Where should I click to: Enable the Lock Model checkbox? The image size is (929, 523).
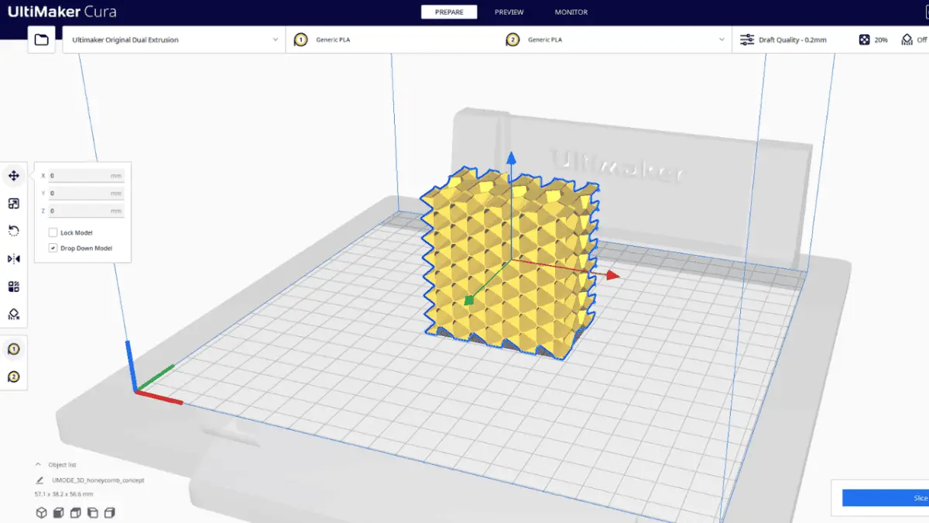(53, 232)
